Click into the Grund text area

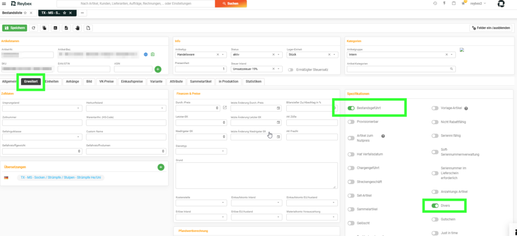pos(256,175)
